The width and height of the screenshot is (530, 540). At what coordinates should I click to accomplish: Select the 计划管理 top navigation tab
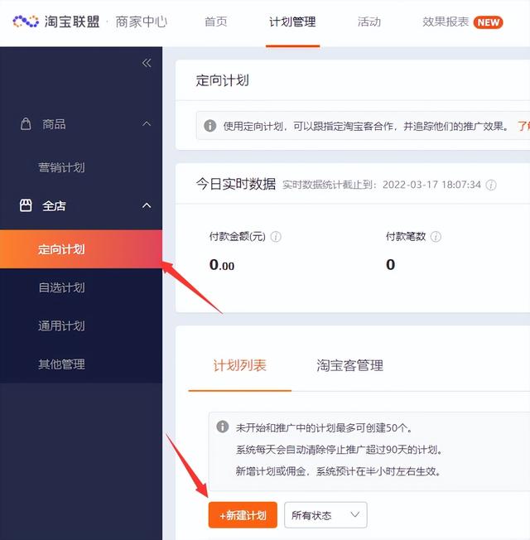tap(292, 22)
